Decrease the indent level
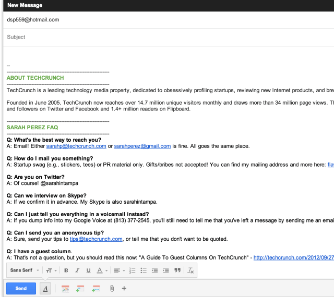The image size is (334, 297). 154,270
